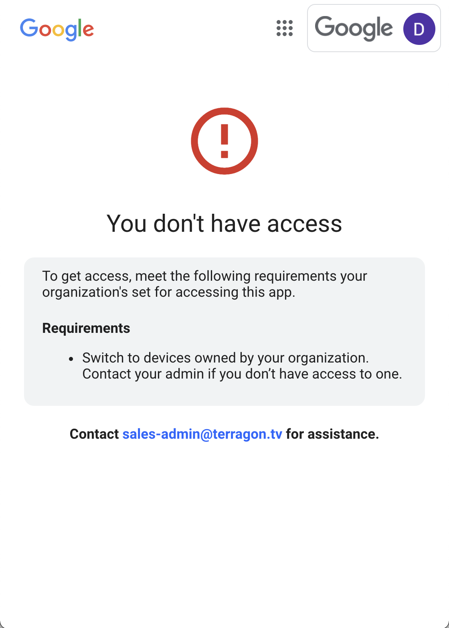The image size is (449, 628).
Task: Open the sales-admin@terragon.tv email link
Action: pos(202,434)
